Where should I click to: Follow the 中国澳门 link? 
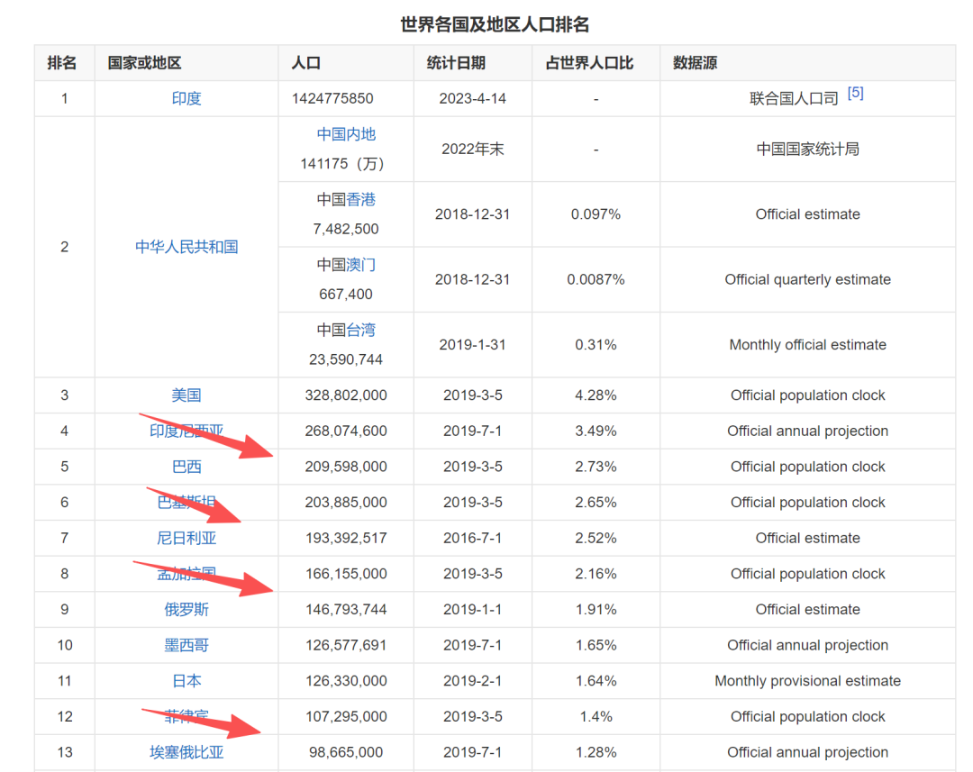[360, 265]
